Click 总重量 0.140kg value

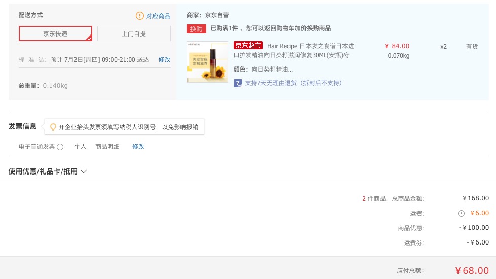coord(55,86)
